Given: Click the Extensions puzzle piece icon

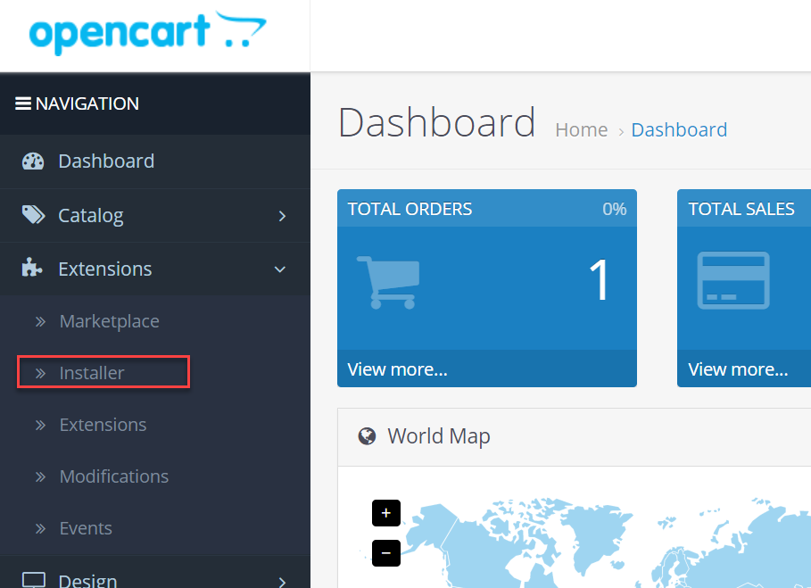Looking at the screenshot, I should [x=32, y=268].
